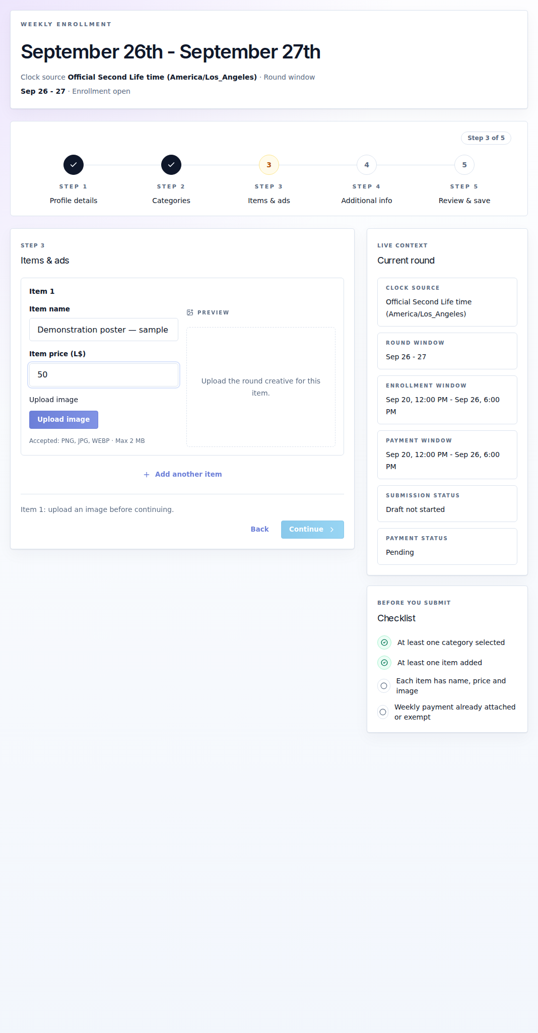
Task: Click the 'Enrollment open' status text
Action: [101, 91]
